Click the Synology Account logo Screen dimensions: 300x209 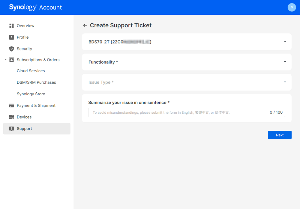[35, 7]
